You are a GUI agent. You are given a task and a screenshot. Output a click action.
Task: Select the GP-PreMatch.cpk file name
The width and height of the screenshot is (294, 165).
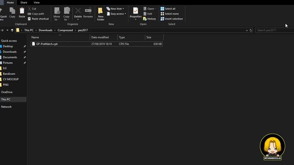(x=47, y=44)
